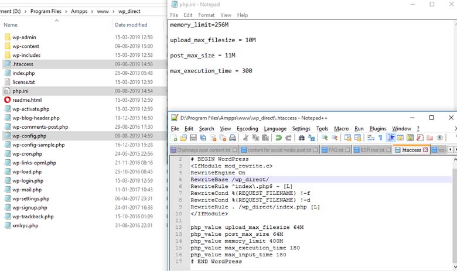This screenshot has height=271, width=457.
Task: Switch to the FAQ.txt tab
Action: (336, 150)
